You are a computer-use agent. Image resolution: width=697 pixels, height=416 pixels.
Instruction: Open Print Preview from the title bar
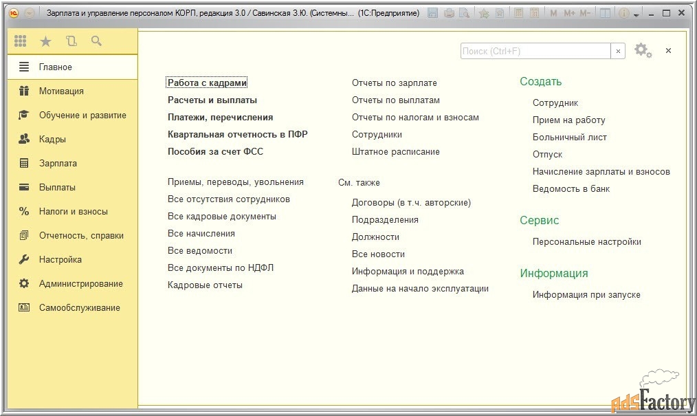[464, 13]
